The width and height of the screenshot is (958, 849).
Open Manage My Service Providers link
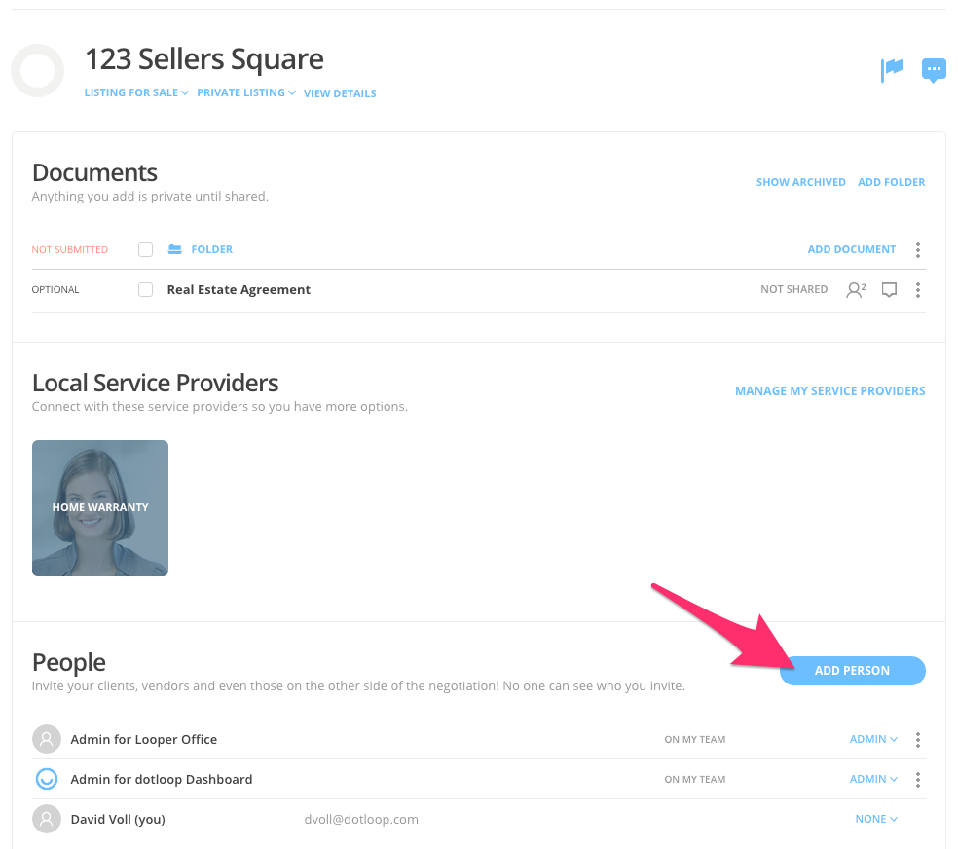830,390
